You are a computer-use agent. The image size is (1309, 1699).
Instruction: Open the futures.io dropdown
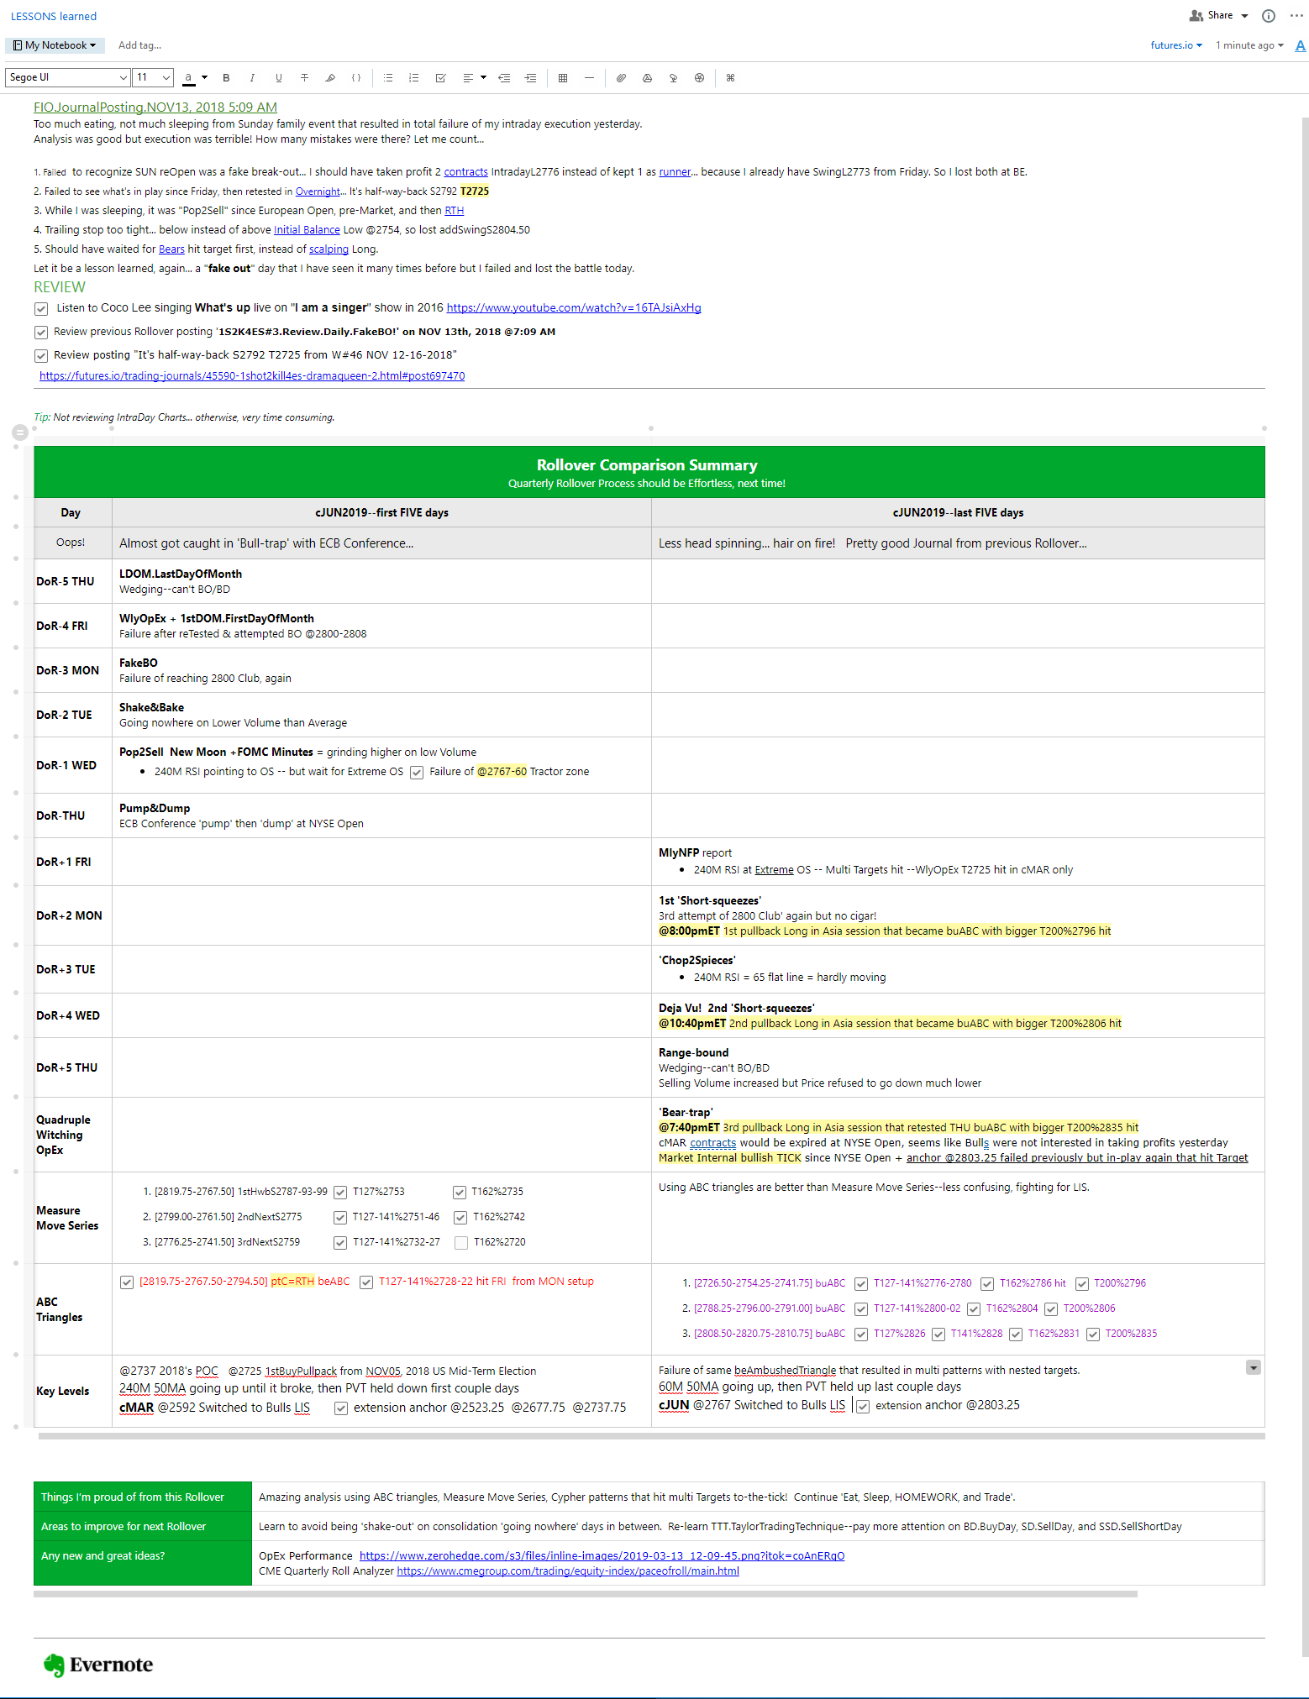click(x=1176, y=45)
